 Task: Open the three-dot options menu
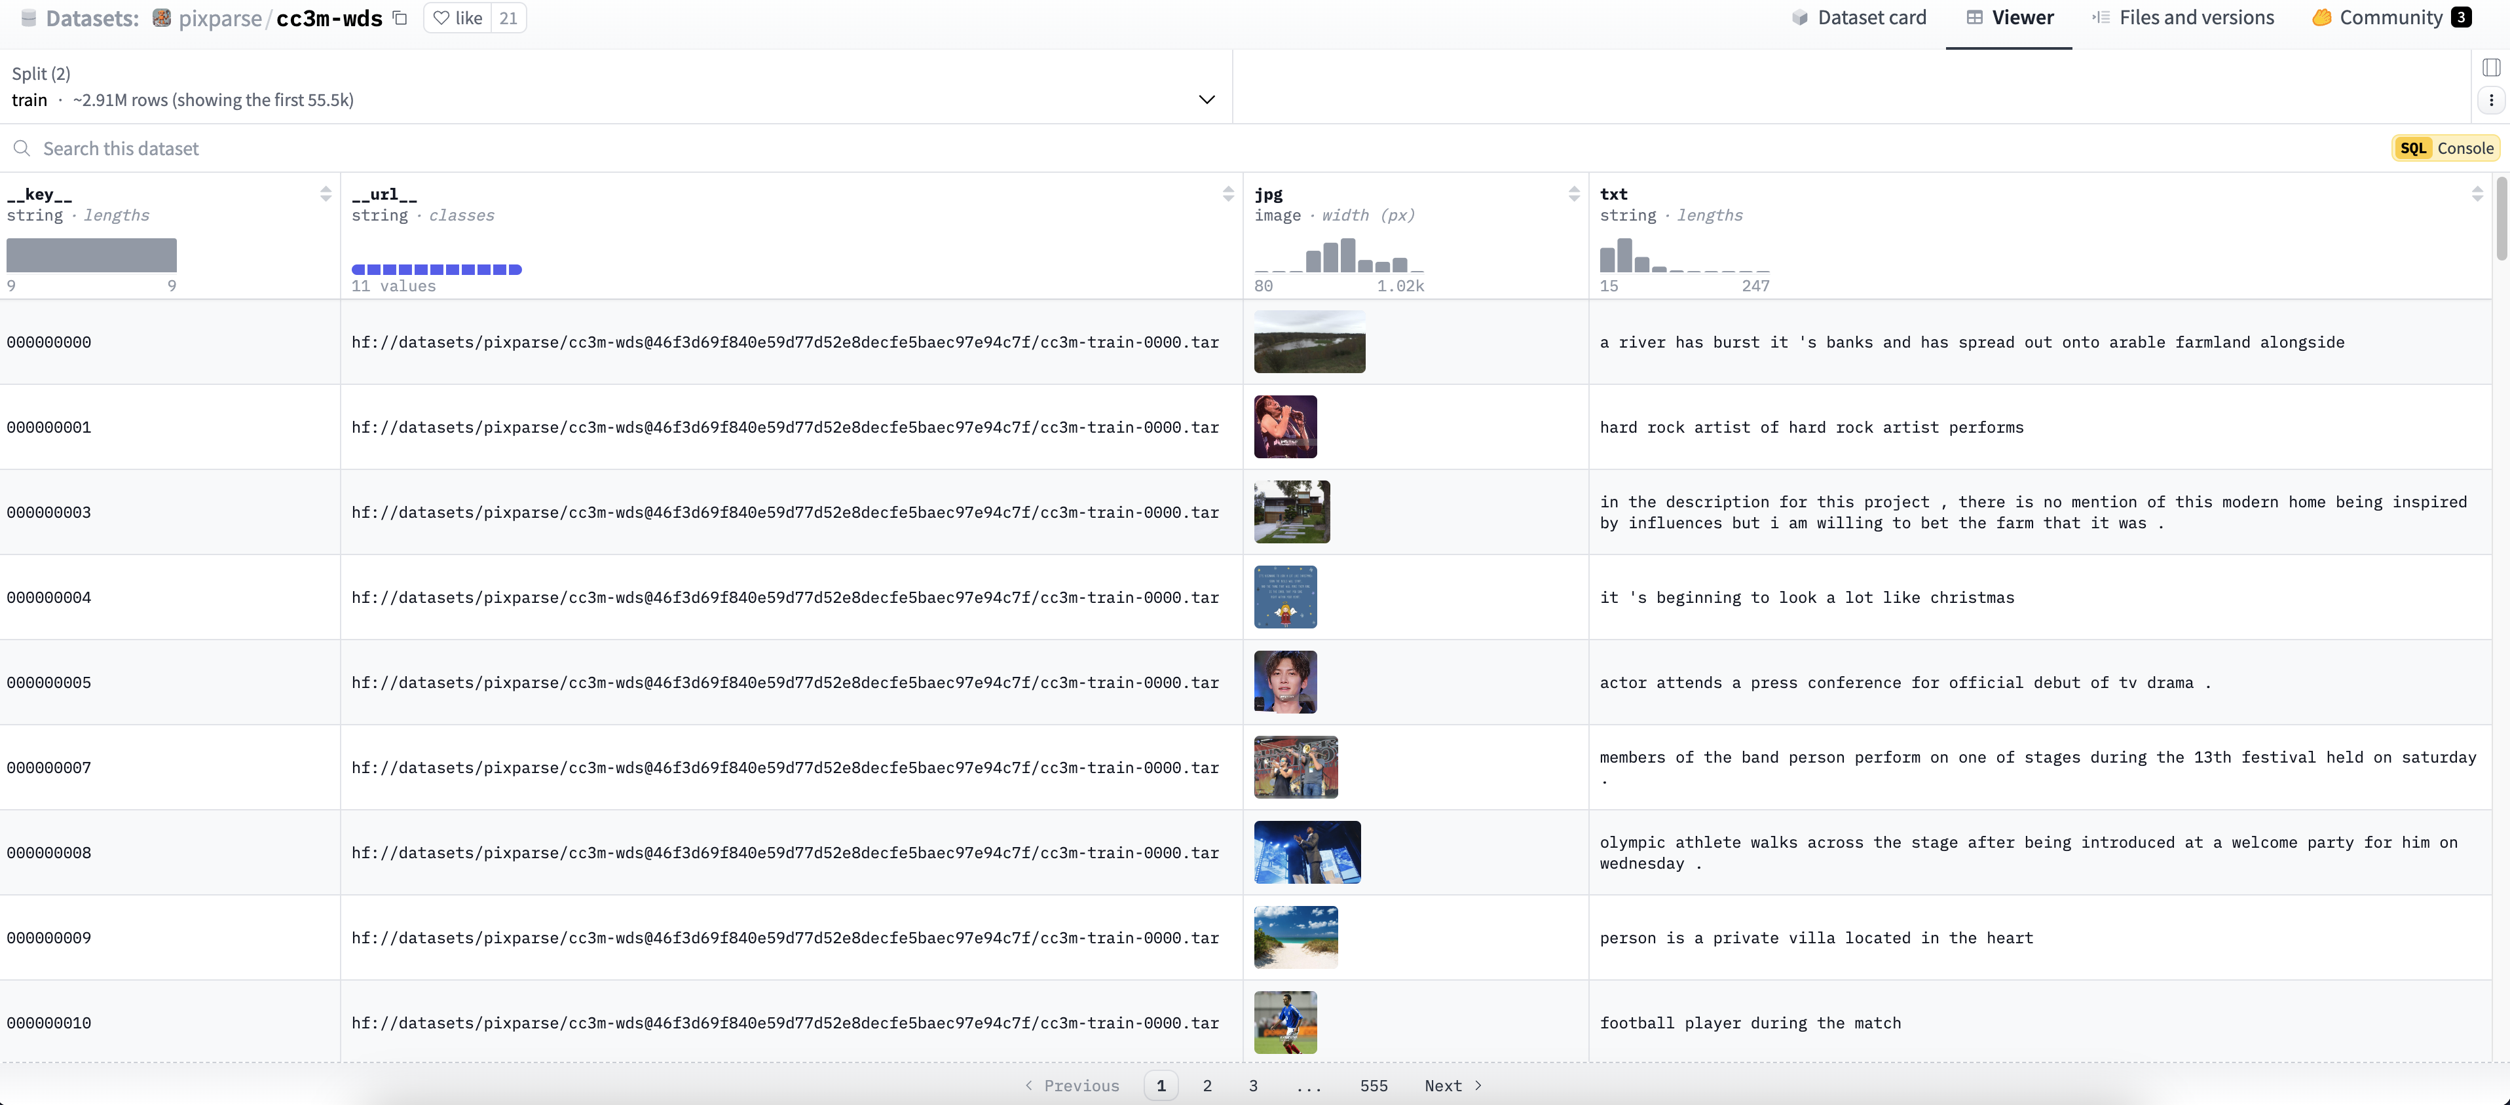click(2490, 100)
